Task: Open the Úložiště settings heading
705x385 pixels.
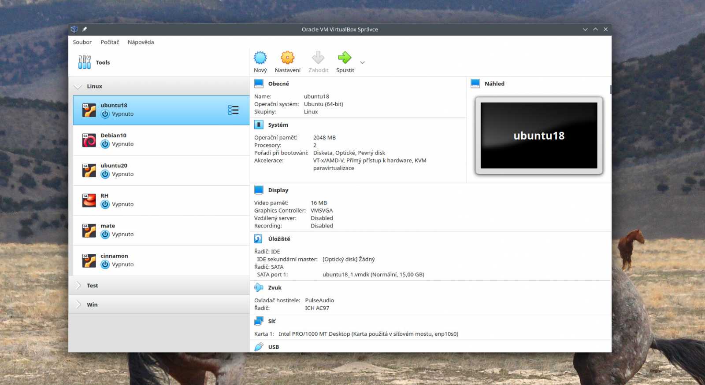Action: (279, 239)
